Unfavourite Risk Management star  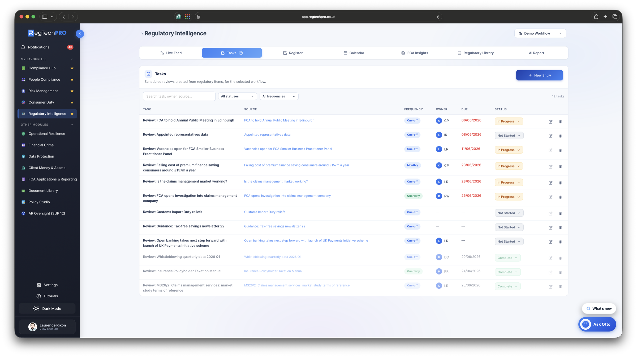tap(72, 91)
